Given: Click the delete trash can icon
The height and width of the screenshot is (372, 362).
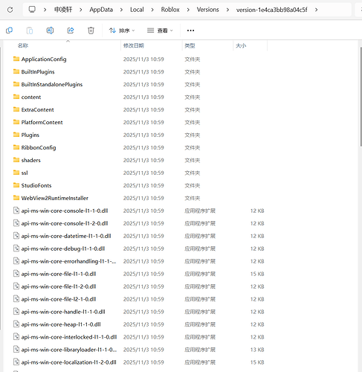Looking at the screenshot, I should (91, 31).
